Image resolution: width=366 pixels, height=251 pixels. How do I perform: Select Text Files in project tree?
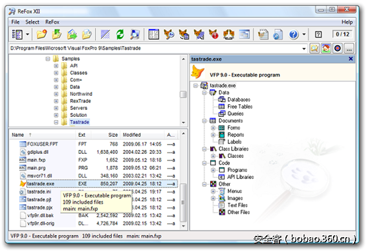pyautogui.click(x=237, y=205)
